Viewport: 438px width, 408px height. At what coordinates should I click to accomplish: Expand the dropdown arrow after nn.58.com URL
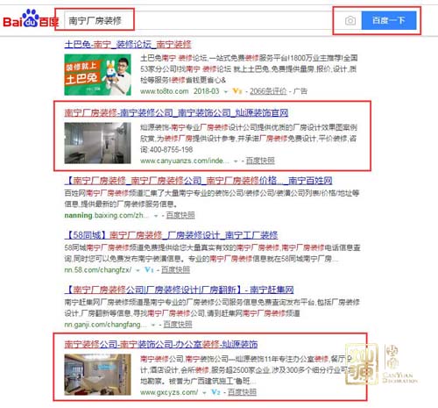[138, 270]
